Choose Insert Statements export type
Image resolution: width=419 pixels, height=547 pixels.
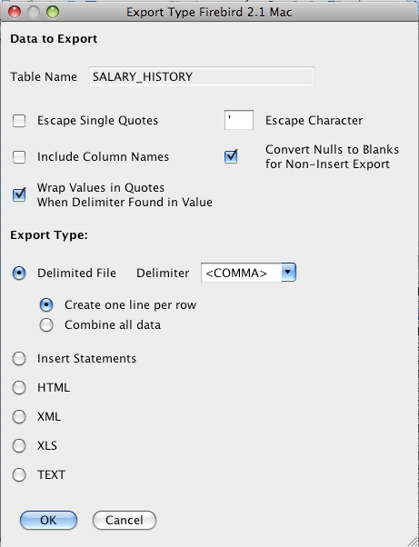pos(19,359)
